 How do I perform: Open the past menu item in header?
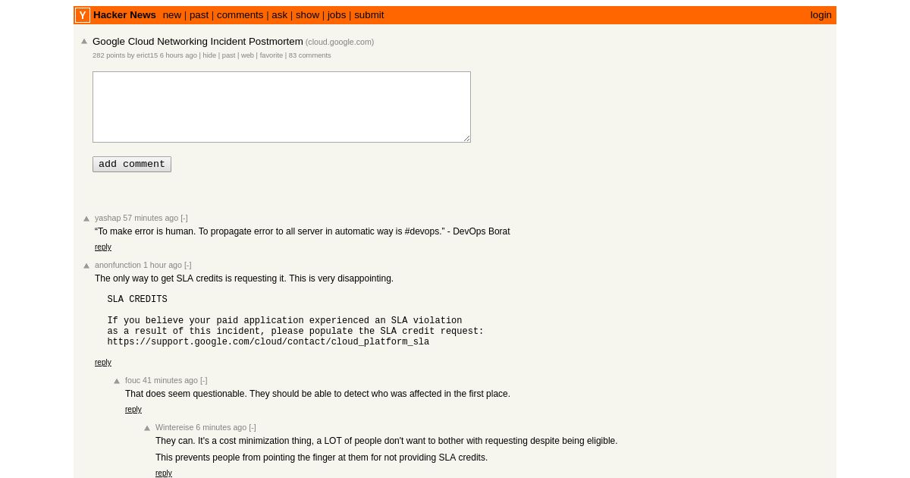(x=199, y=15)
